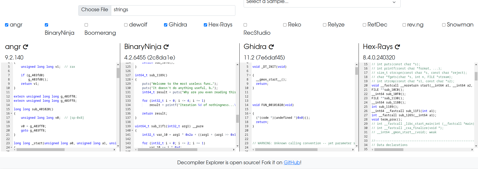The width and height of the screenshot is (478, 169).
Task: Click 'return result;' in BinaryNinja pane
Action: [x=155, y=113]
